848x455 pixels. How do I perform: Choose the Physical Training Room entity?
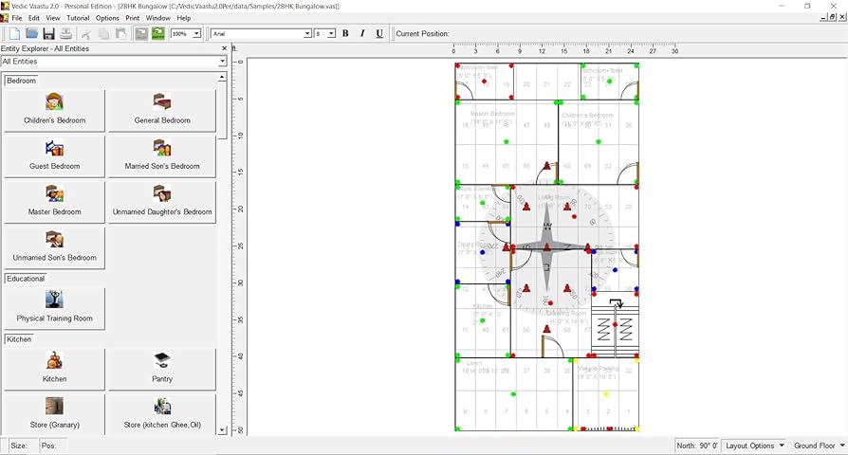click(54, 307)
